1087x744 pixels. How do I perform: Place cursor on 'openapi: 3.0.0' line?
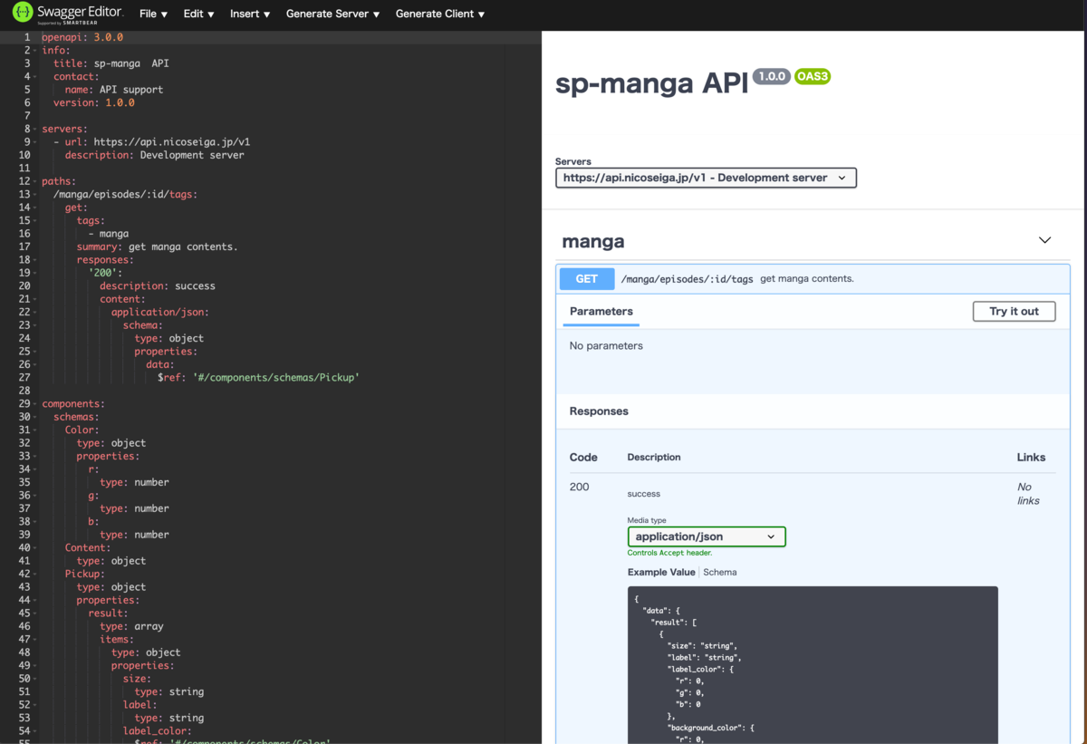tap(82, 37)
